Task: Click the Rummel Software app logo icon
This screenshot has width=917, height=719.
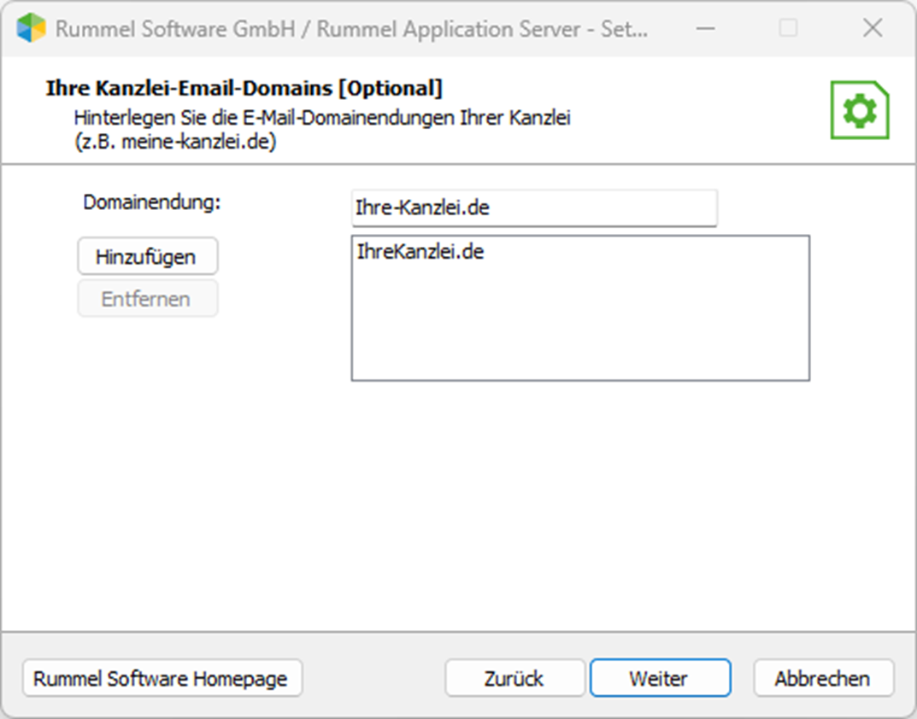Action: point(31,28)
